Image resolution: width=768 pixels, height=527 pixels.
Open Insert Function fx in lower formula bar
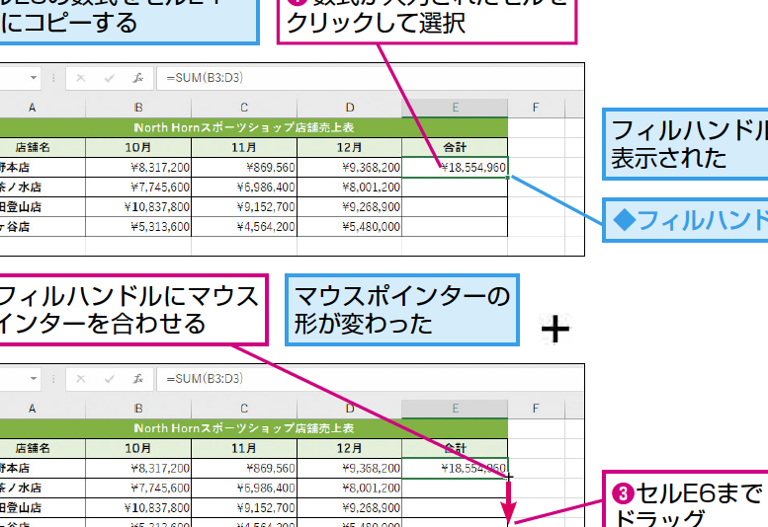point(138,379)
